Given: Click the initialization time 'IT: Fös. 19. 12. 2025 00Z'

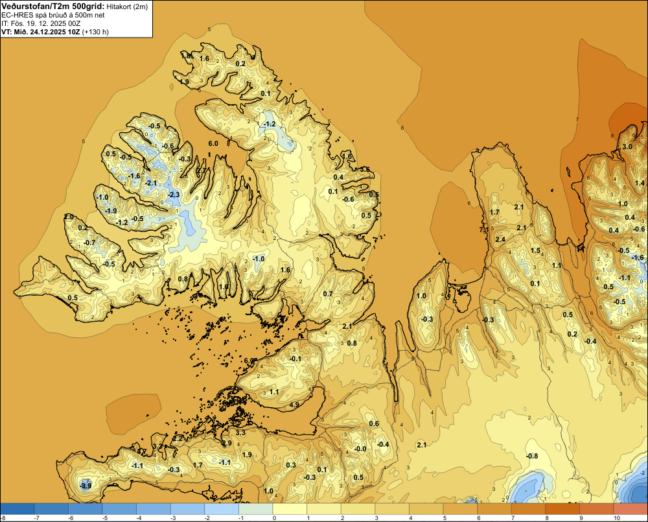Looking at the screenshot, I should 41,23.
